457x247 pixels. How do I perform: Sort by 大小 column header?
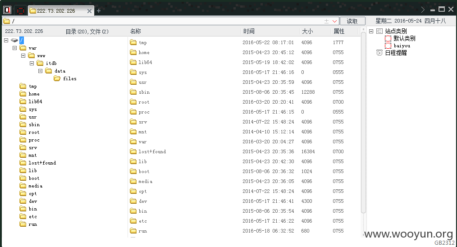tap(307, 31)
